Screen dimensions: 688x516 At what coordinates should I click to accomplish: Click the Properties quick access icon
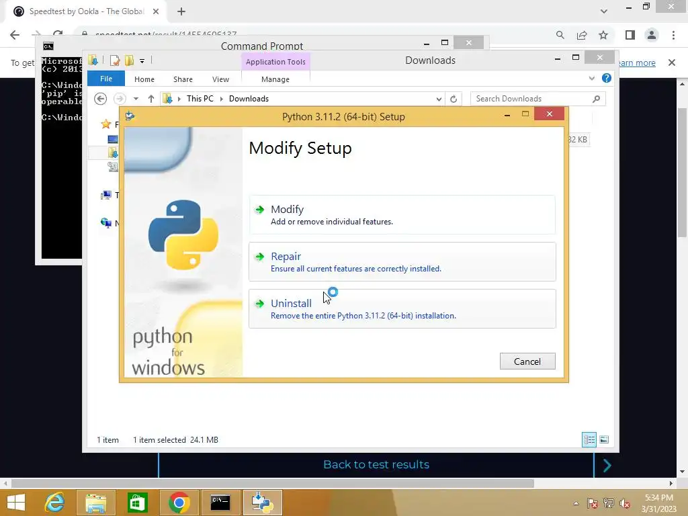115,60
